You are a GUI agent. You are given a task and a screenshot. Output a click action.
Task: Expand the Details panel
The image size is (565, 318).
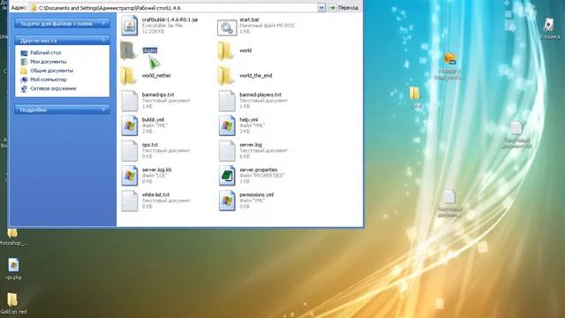(x=103, y=110)
